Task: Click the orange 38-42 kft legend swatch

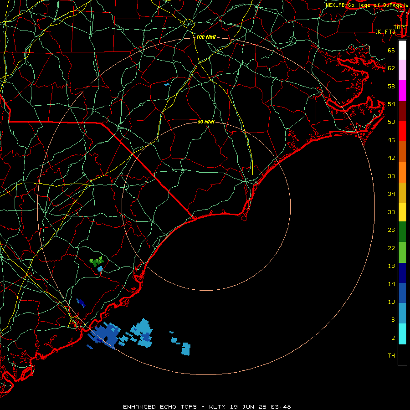Action: 402,172
